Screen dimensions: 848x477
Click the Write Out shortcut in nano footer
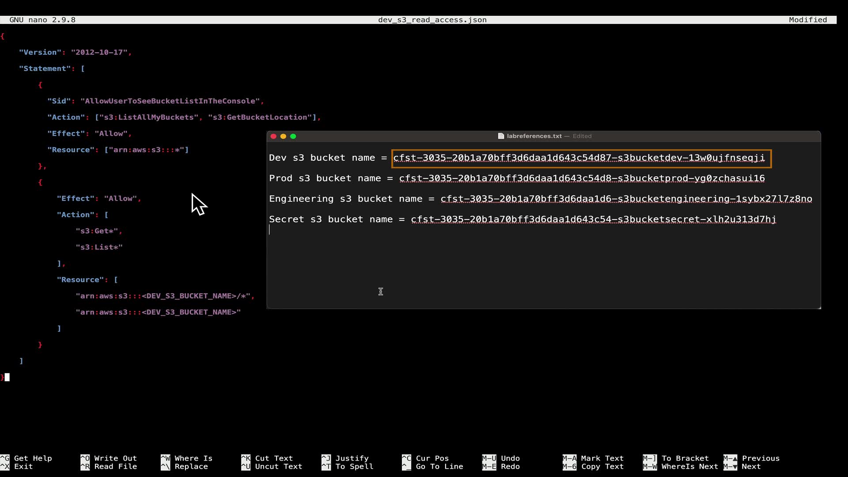[x=115, y=458]
